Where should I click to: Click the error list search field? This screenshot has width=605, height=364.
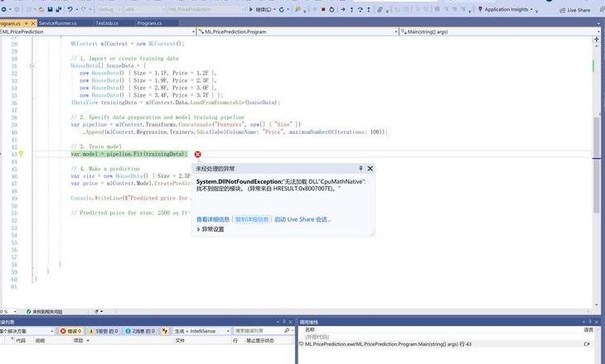point(259,331)
